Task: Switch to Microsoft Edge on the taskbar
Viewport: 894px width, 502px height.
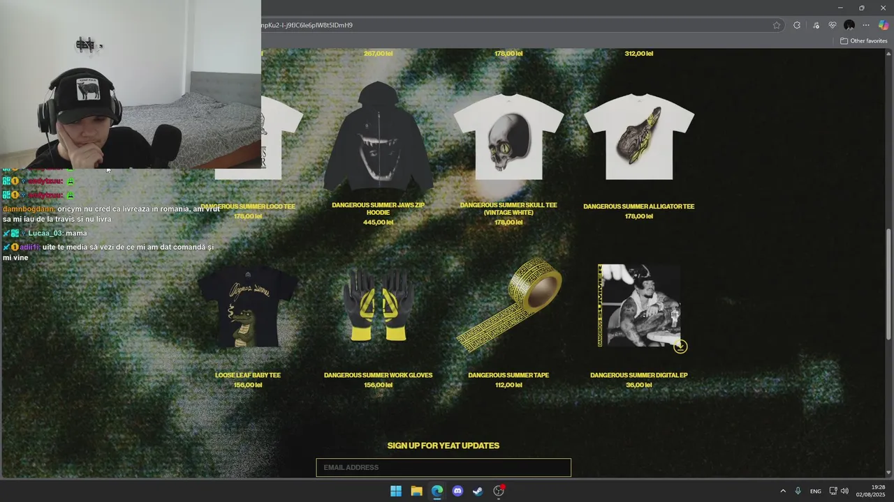Action: point(437,491)
